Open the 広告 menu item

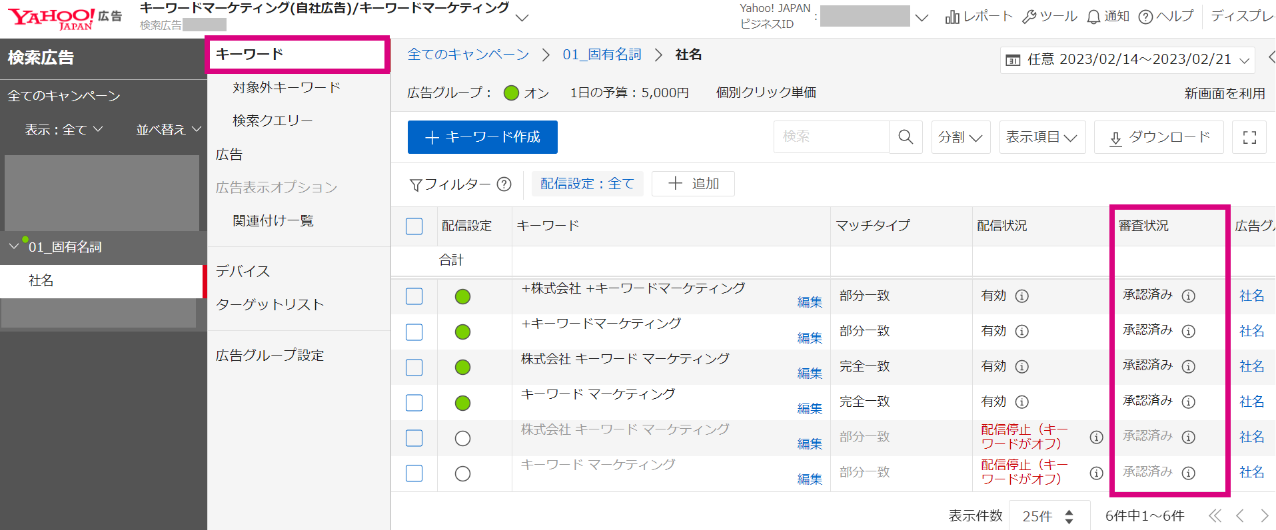click(229, 154)
